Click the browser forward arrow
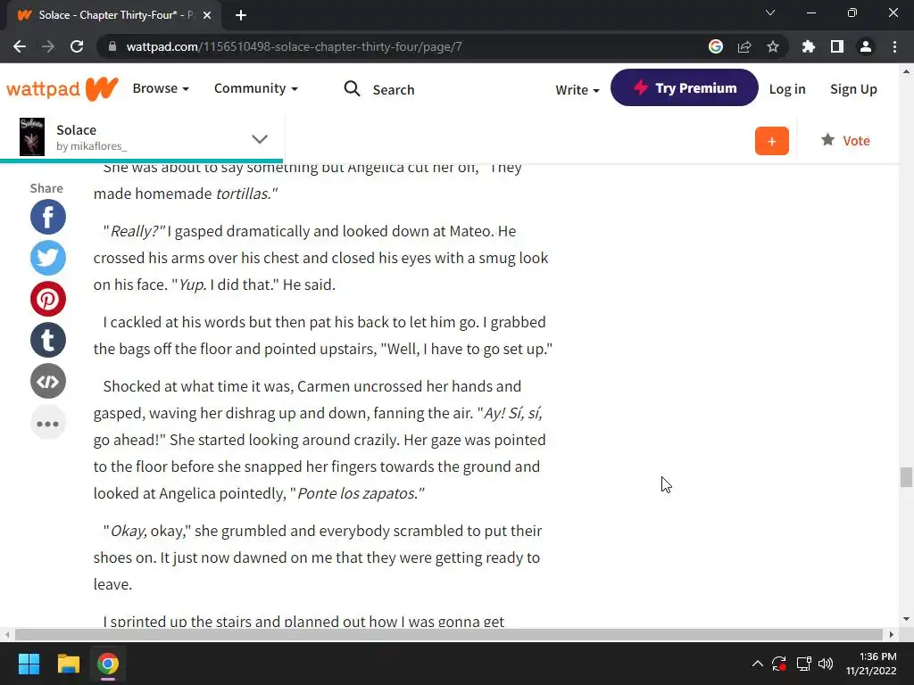The image size is (914, 685). click(x=48, y=46)
